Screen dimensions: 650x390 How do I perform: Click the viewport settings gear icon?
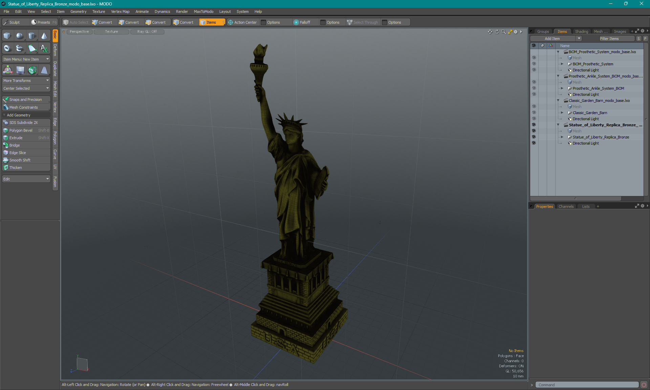516,32
